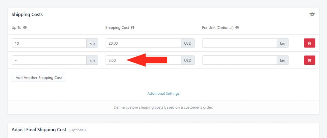Image resolution: width=327 pixels, height=138 pixels.
Task: Click the Shipping Cost field showing 2.00
Action: (x=143, y=60)
